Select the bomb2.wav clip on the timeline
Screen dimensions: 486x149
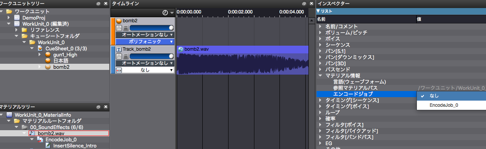[x=242, y=60]
